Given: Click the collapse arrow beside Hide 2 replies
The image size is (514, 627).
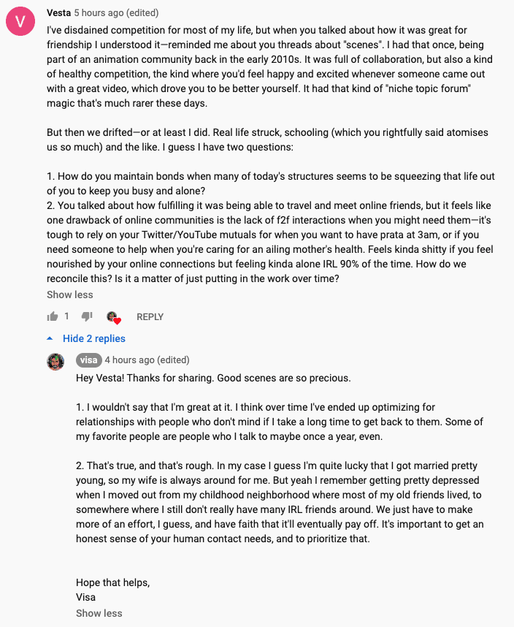Looking at the screenshot, I should coord(50,338).
